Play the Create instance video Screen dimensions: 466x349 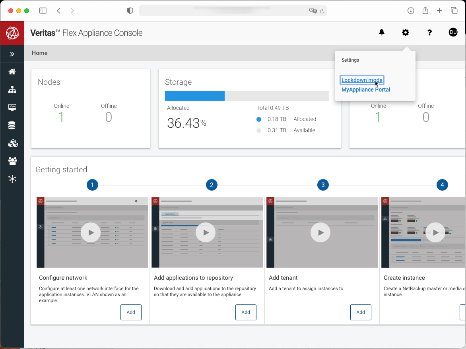click(x=435, y=232)
